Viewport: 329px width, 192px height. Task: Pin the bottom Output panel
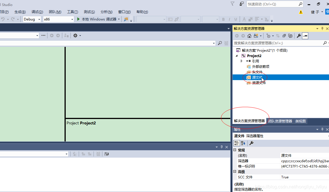coord(222,147)
